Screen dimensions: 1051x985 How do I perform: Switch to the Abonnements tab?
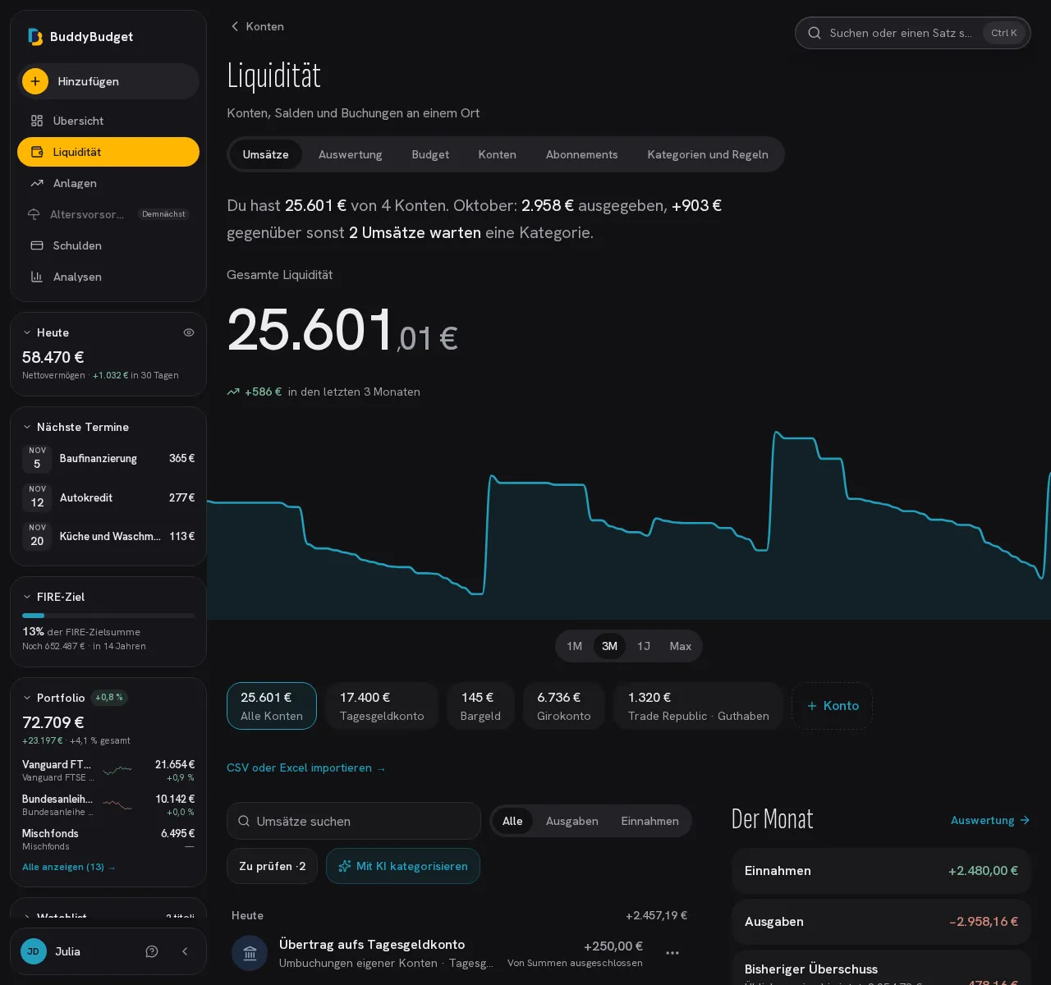coord(582,154)
